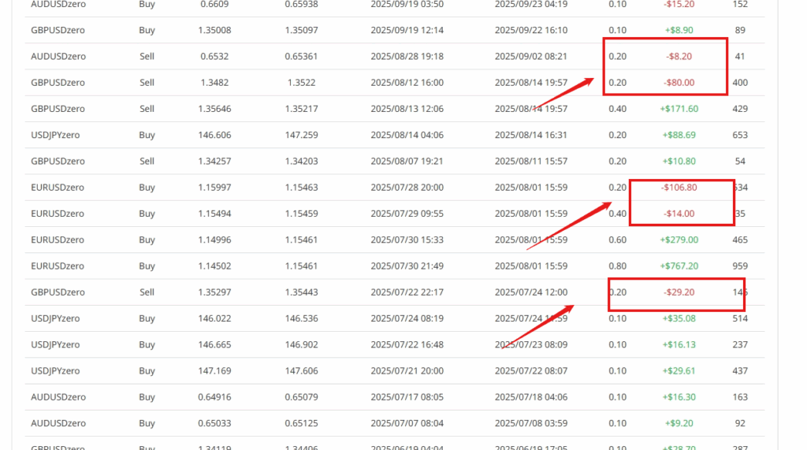Select open price 1.35008

coord(214,31)
